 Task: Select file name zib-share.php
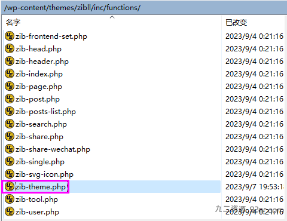[39, 137]
